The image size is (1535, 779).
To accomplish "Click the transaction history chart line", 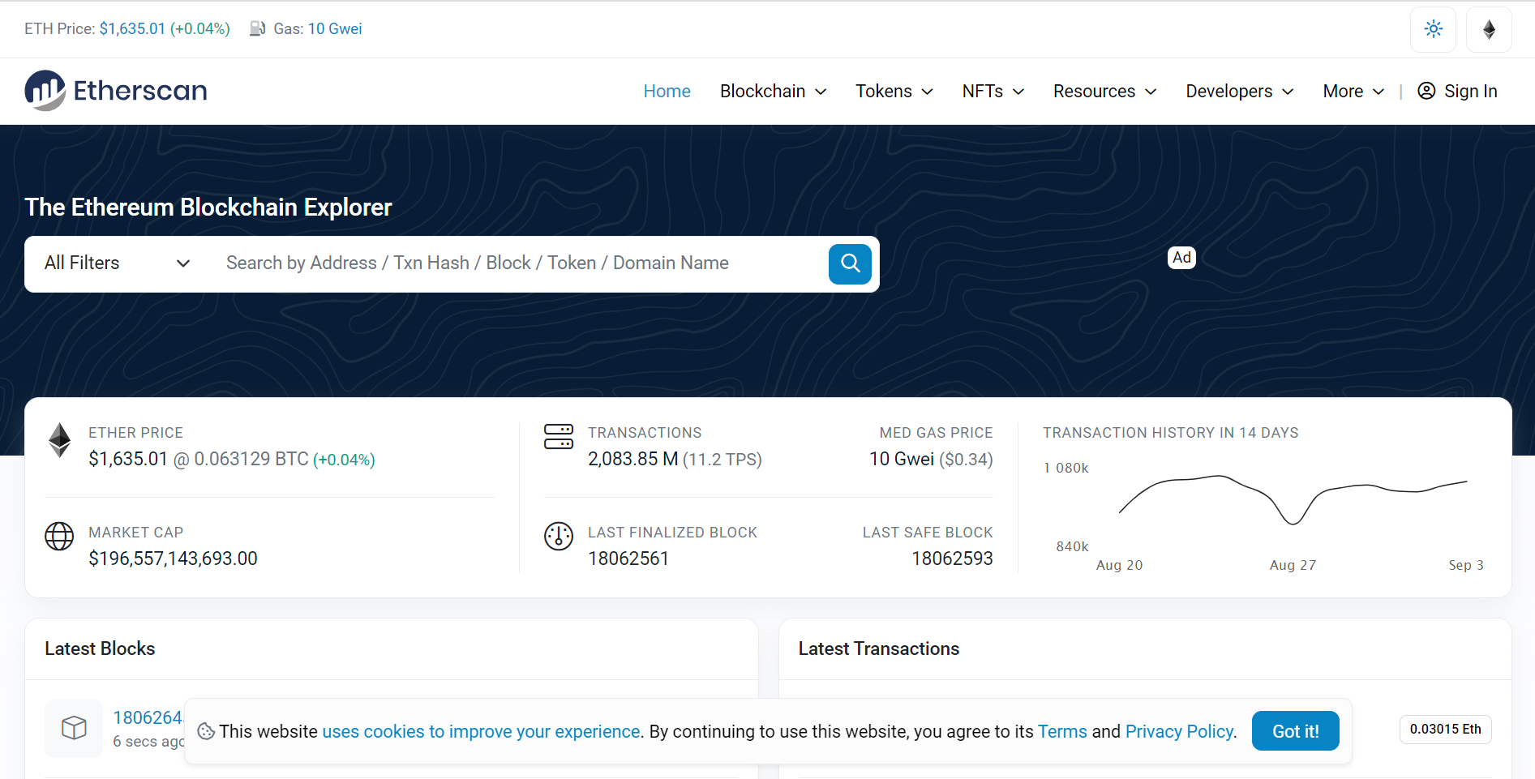I will click(1293, 499).
